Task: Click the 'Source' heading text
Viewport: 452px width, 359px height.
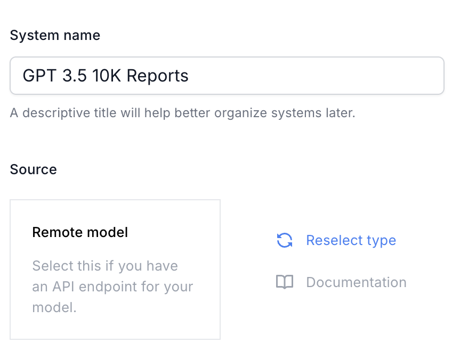Action: click(x=34, y=169)
